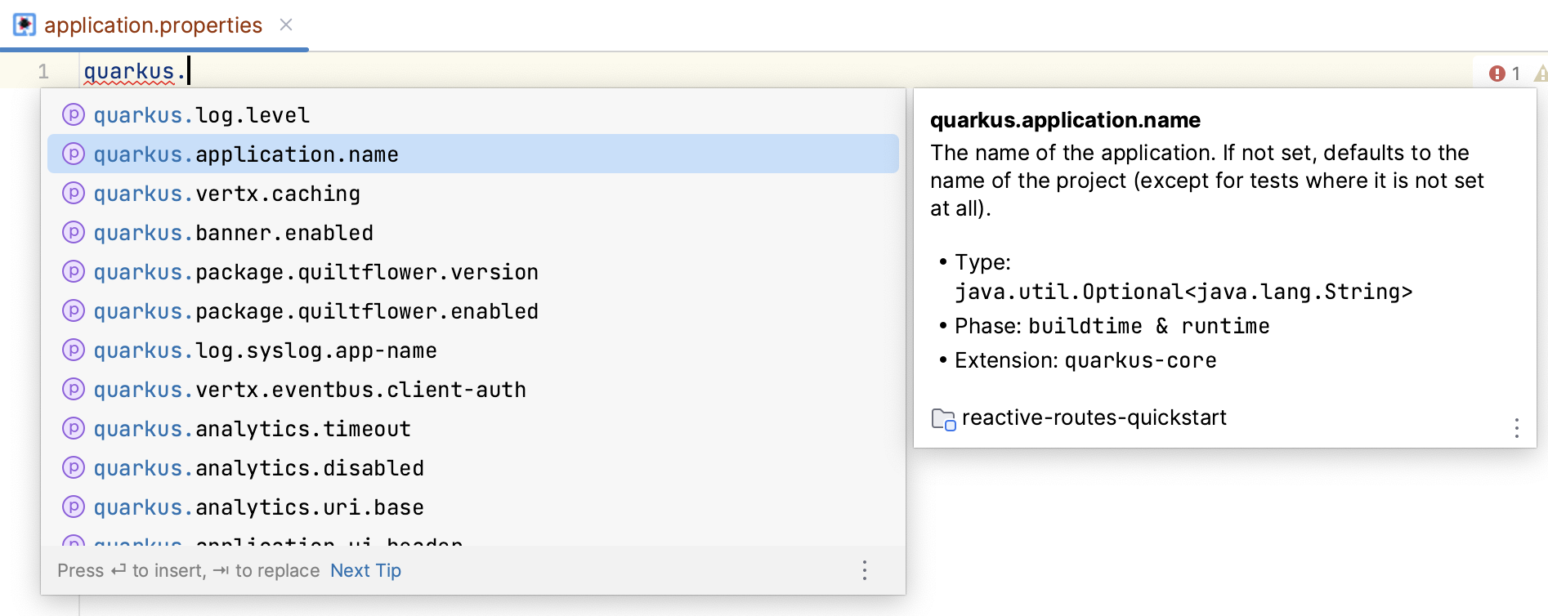Click the property icon beside quarkus.package.quiltflower.enabled
Image resolution: width=1548 pixels, height=616 pixels.
pyautogui.click(x=74, y=310)
